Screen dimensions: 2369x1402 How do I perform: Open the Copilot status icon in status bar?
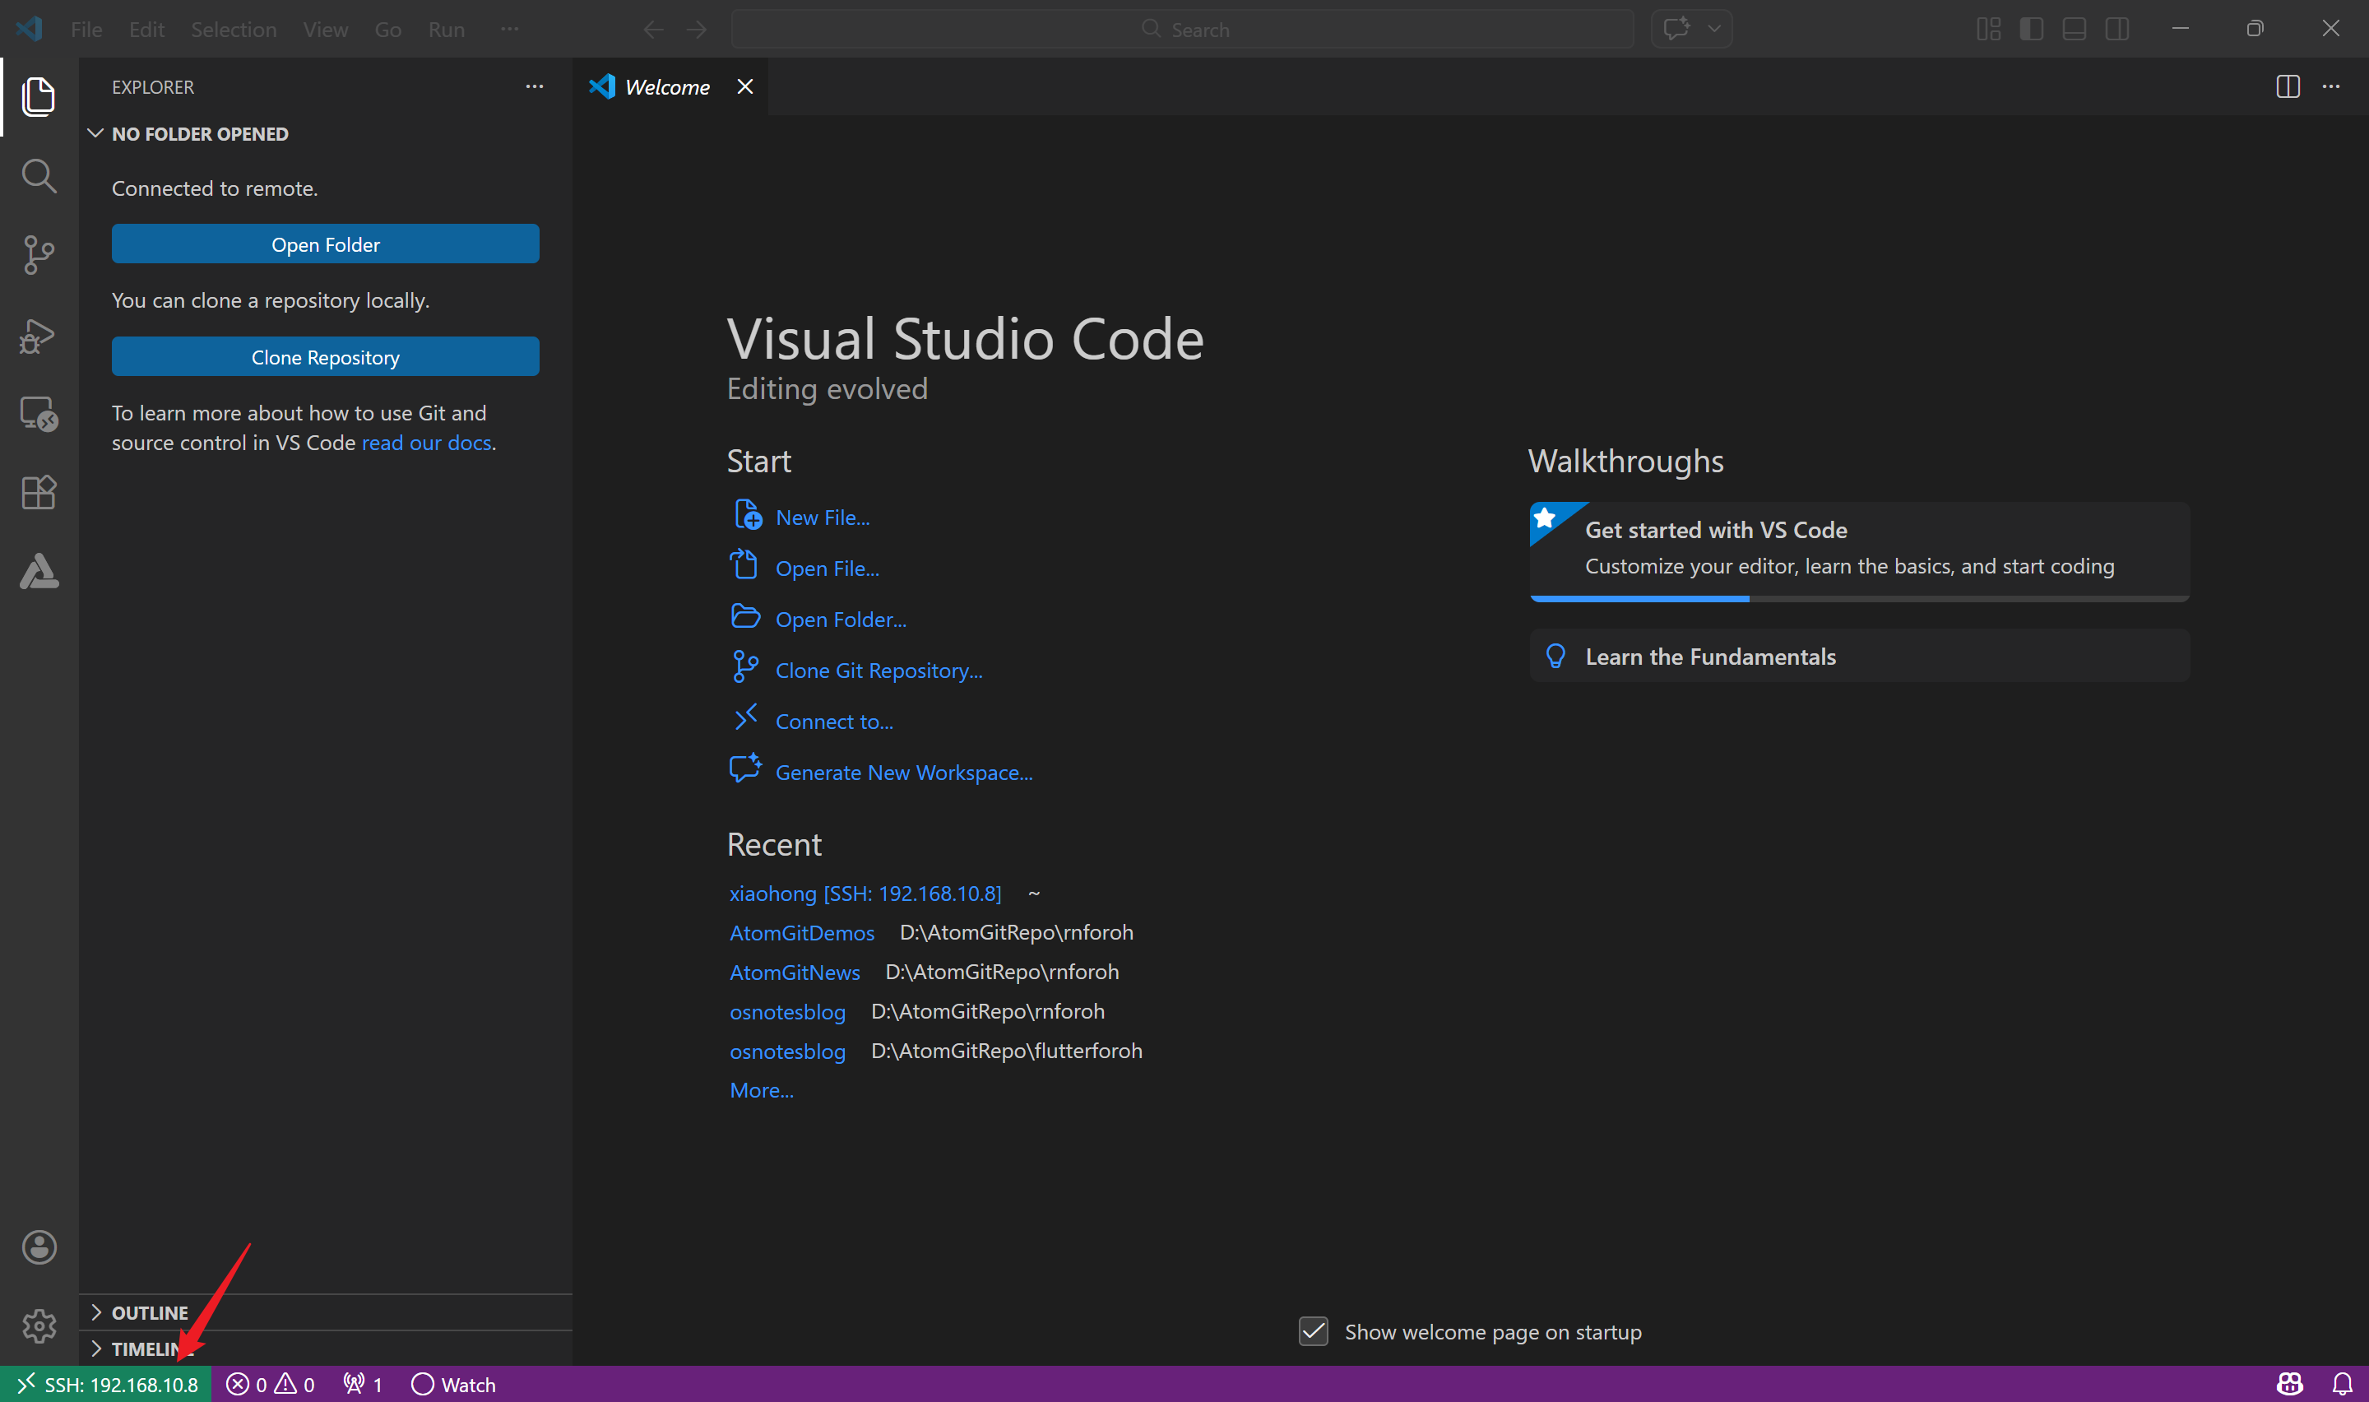pyautogui.click(x=2291, y=1384)
